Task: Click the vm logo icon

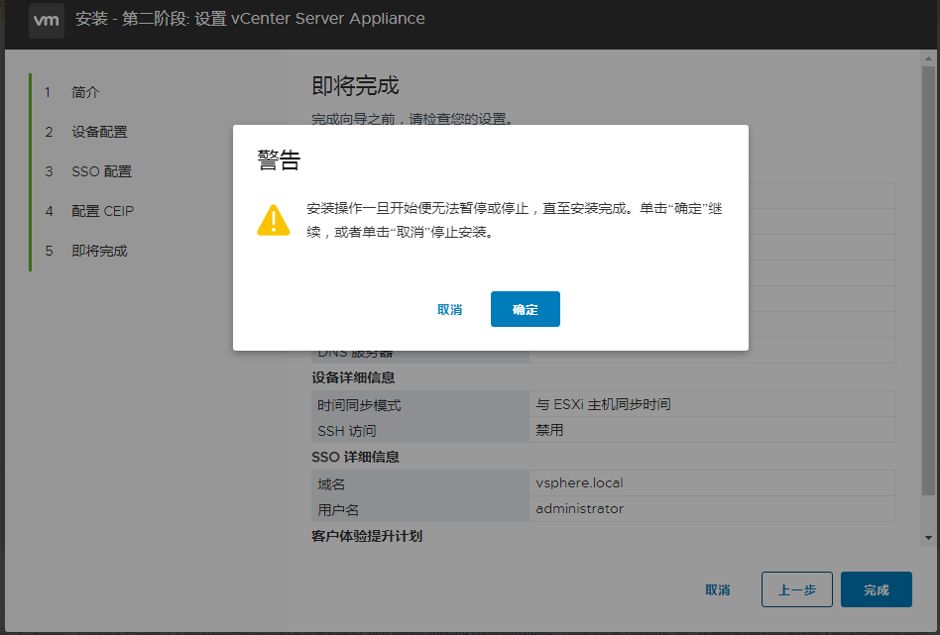Action: point(47,20)
